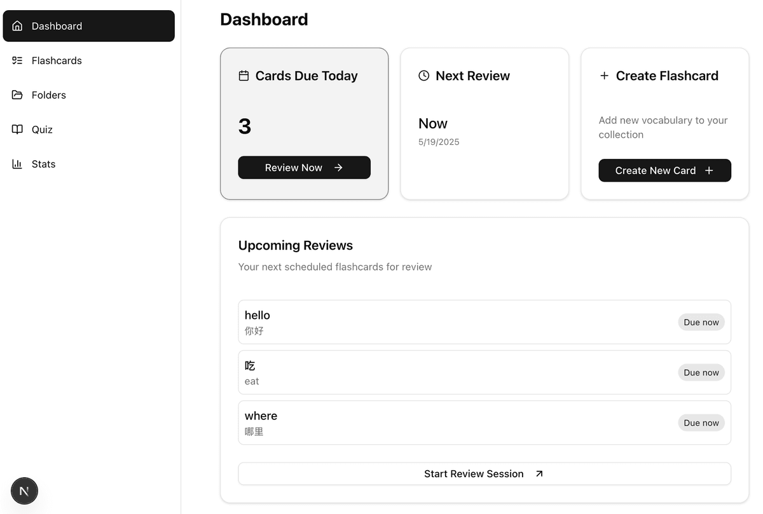
Task: Click the round N badge at bottom left
Action: [24, 491]
